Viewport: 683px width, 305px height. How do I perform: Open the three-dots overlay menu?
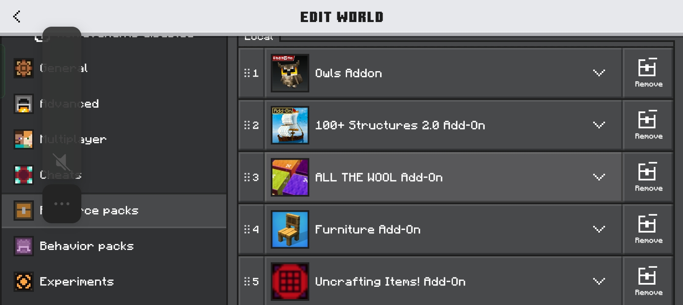pyautogui.click(x=62, y=204)
